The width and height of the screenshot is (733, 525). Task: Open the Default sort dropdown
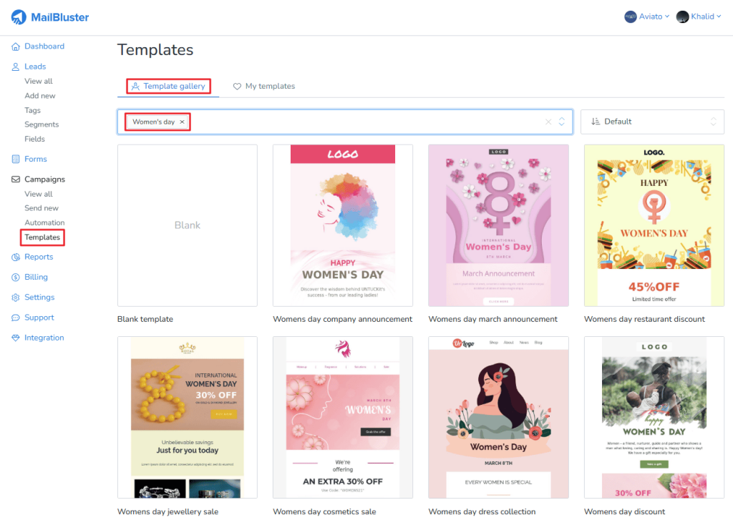click(651, 121)
